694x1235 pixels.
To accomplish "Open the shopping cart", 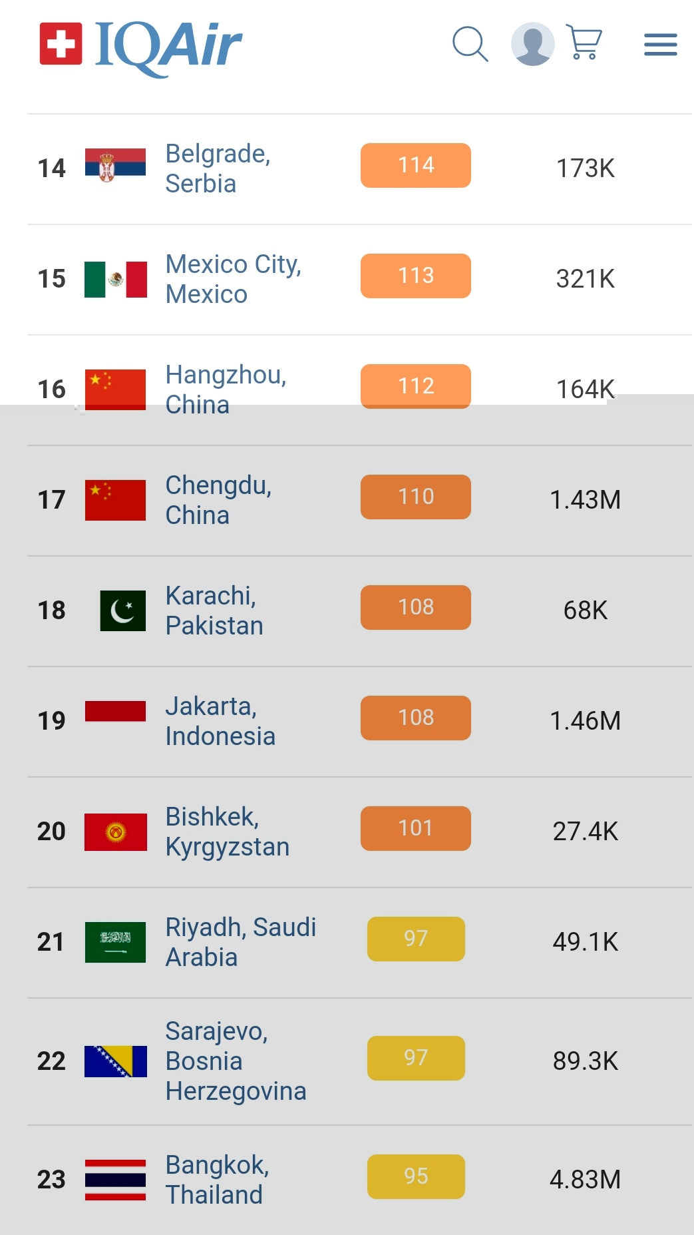I will [584, 43].
